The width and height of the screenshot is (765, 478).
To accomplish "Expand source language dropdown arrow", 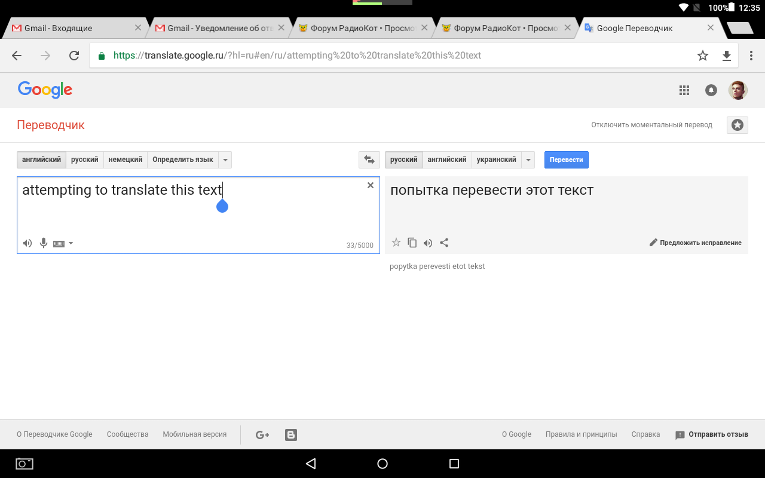I will [225, 160].
